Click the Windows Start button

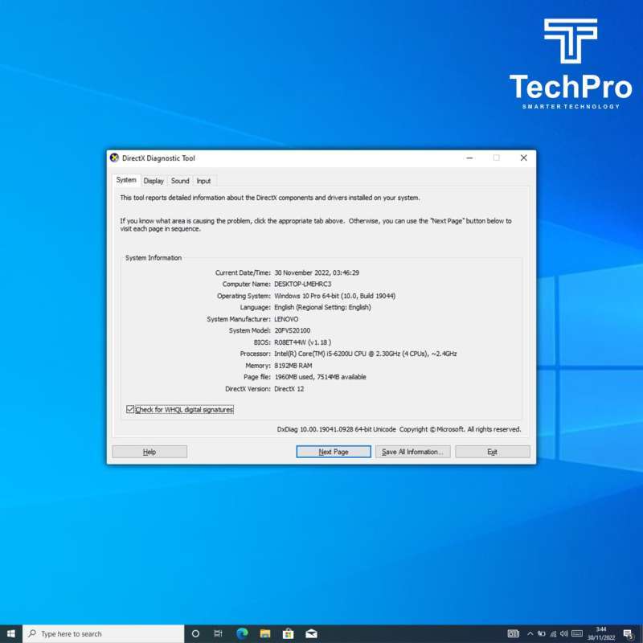[10, 633]
